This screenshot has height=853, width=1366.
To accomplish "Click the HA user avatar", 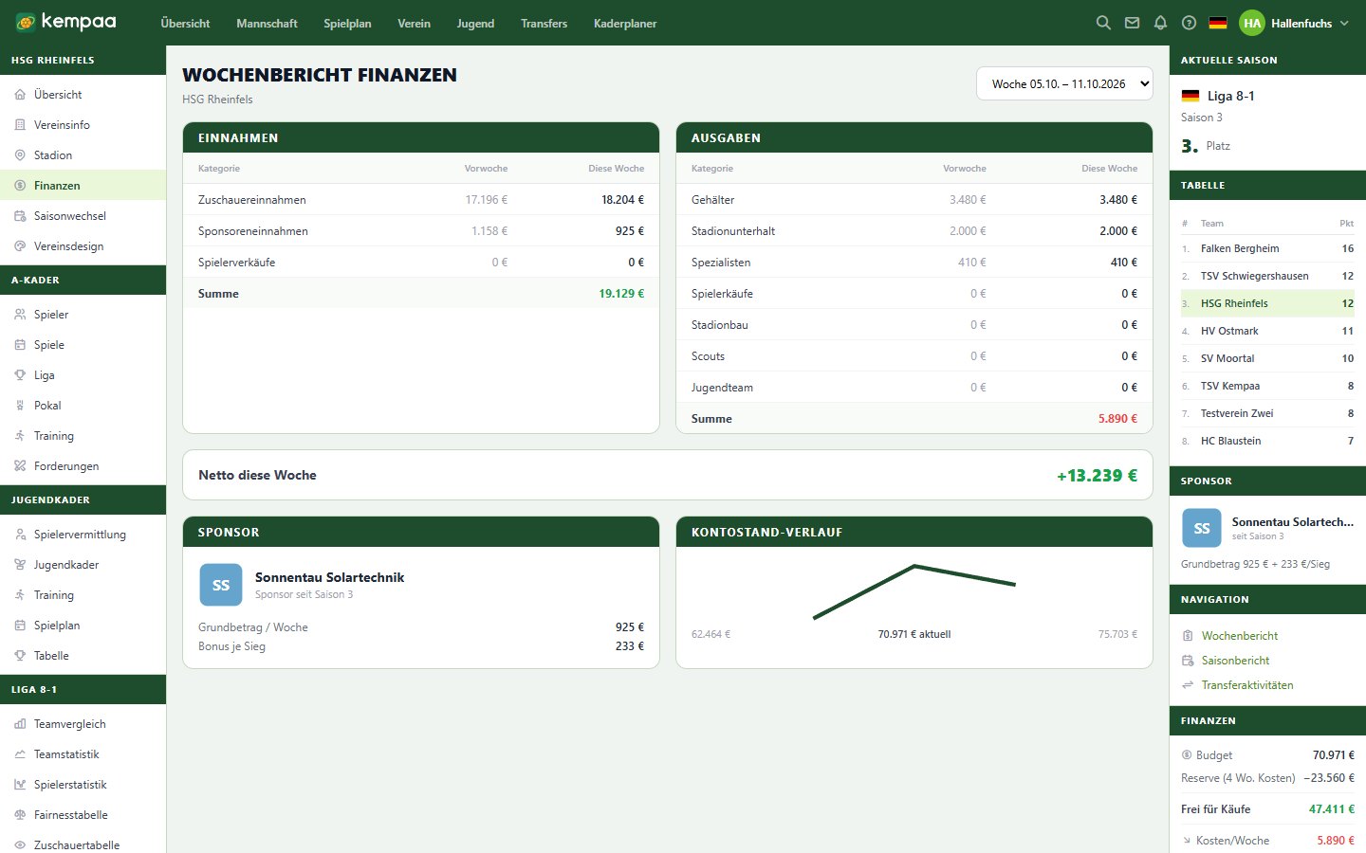I will [1252, 23].
